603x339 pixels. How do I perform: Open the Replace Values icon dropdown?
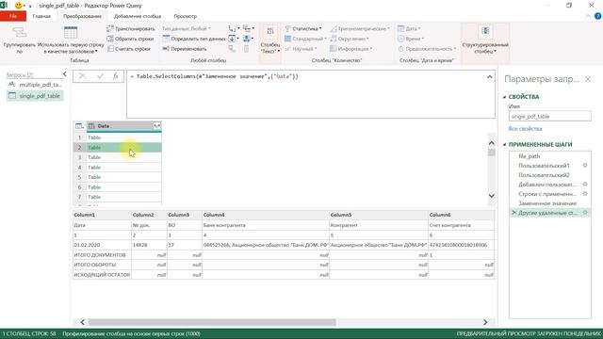[x=234, y=28]
